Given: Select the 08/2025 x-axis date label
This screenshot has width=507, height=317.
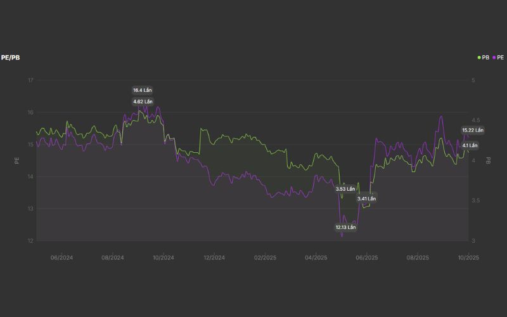Looking at the screenshot, I should click(x=418, y=258).
